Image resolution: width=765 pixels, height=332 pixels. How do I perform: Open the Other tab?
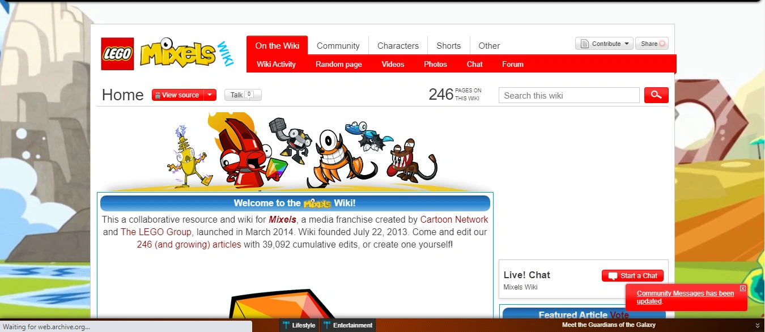tap(489, 46)
